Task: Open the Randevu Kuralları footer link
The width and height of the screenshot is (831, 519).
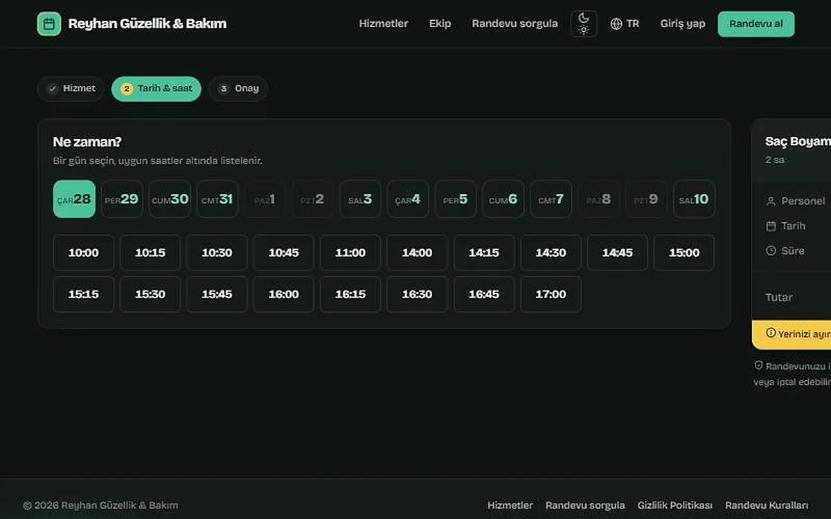Action: (767, 505)
